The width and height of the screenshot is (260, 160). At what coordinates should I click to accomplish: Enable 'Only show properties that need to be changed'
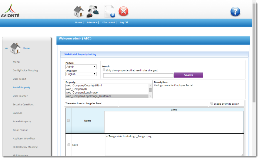[104, 70]
